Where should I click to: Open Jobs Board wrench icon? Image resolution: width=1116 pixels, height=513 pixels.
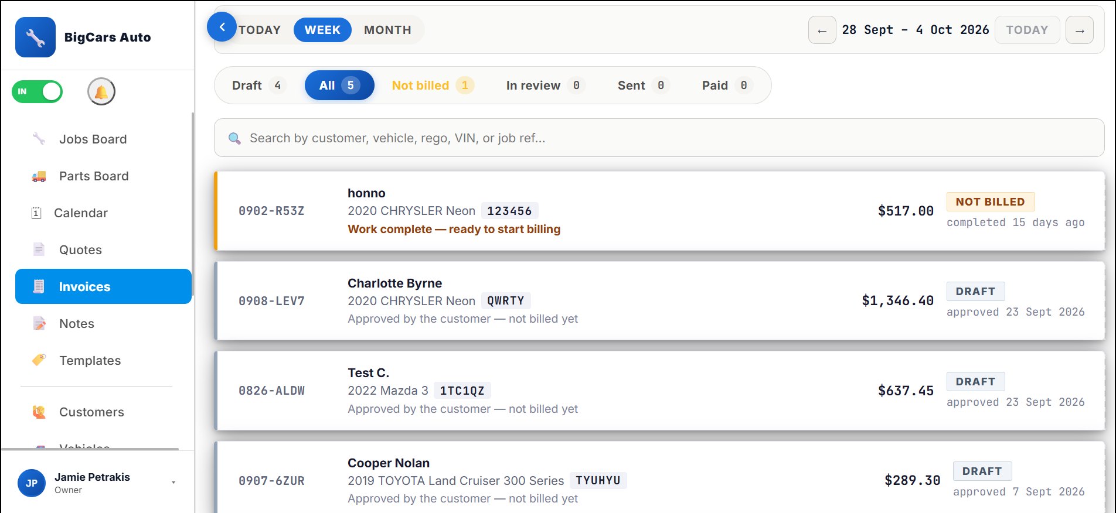(39, 139)
